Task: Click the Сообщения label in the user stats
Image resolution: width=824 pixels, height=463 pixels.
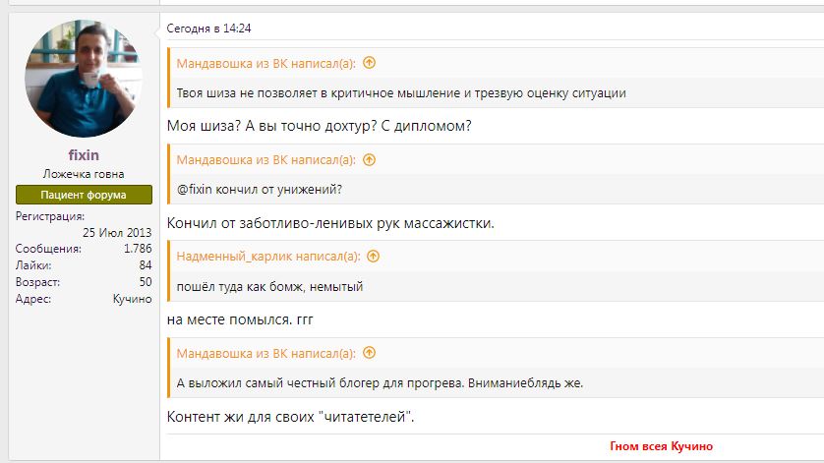Action: [48, 249]
